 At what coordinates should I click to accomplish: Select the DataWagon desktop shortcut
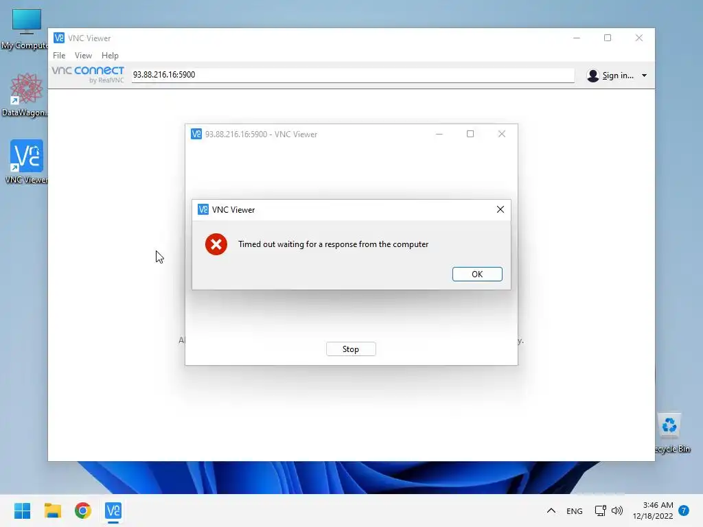25,95
